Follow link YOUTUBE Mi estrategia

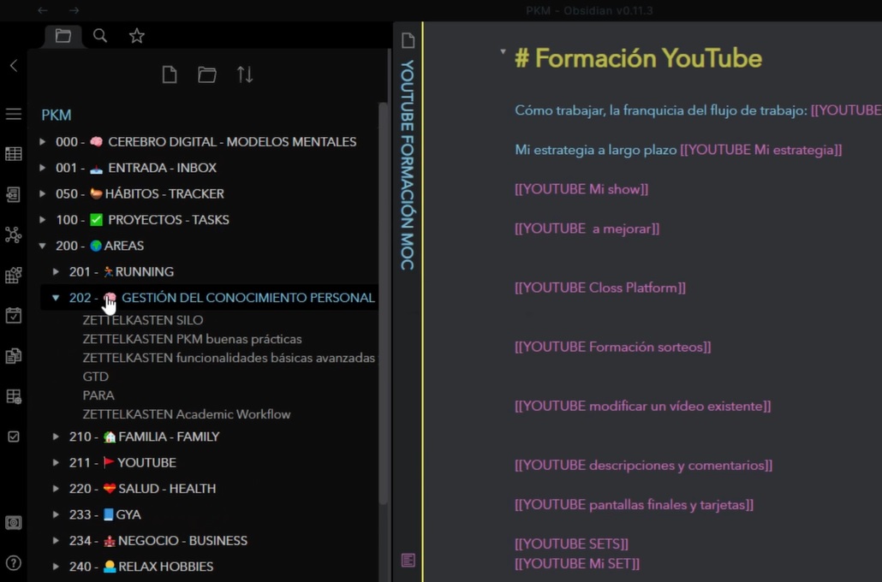tap(761, 150)
